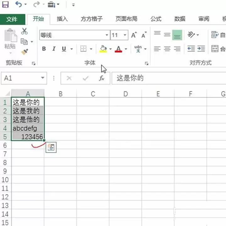Viewport: 226px width, 226px height.
Task: Switch to the 插入 ribbon tab
Action: [x=62, y=19]
